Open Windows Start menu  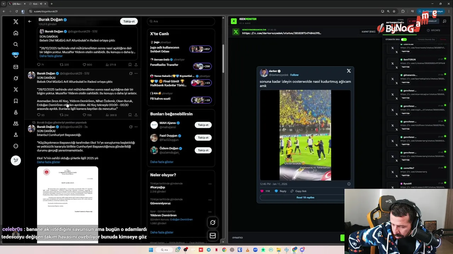(x=151, y=250)
